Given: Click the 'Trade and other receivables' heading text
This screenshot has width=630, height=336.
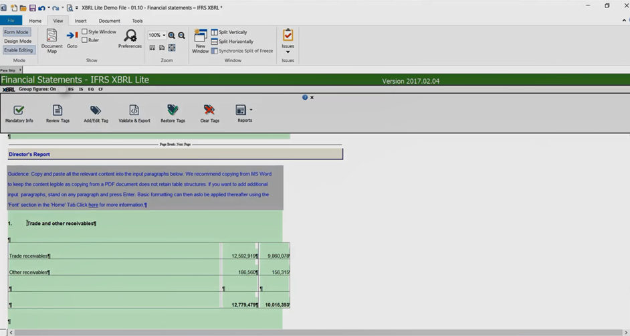Looking at the screenshot, I should [61, 224].
